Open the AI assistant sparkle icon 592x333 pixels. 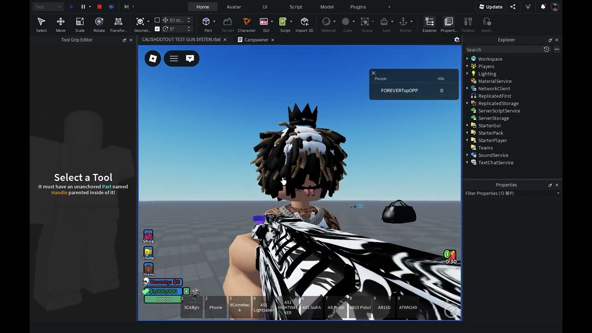click(x=528, y=7)
